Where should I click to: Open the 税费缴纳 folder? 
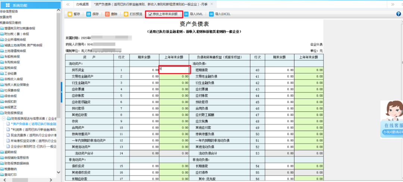pos(9,169)
